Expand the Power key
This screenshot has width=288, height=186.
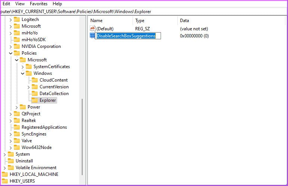pos(16,107)
